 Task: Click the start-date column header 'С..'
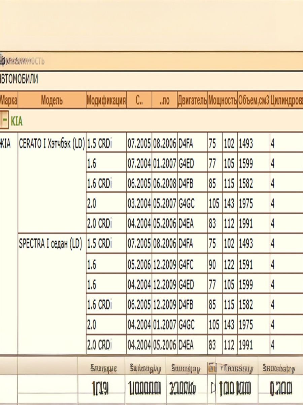coord(139,100)
